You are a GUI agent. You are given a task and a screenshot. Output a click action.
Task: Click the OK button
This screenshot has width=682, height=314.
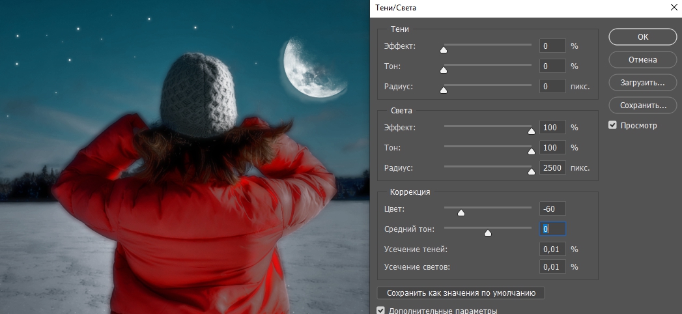(642, 37)
